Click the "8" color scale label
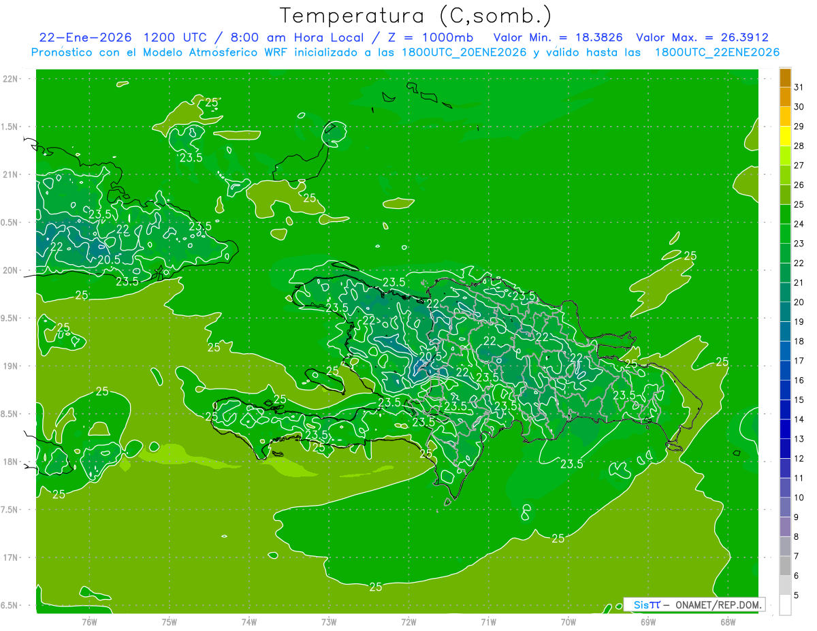Viewport: 817px width, 631px height. (797, 537)
